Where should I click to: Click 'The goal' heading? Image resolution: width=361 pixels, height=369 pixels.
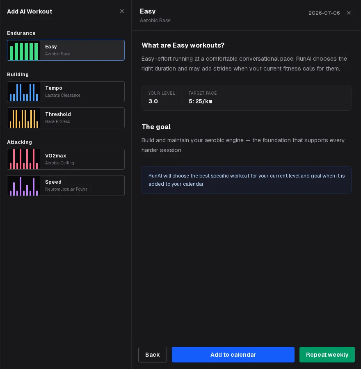156,127
